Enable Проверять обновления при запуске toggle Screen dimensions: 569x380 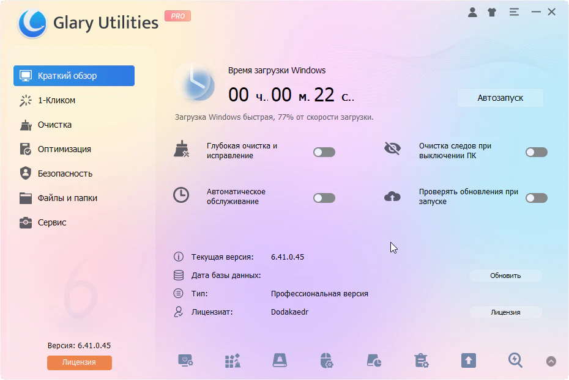tap(536, 198)
